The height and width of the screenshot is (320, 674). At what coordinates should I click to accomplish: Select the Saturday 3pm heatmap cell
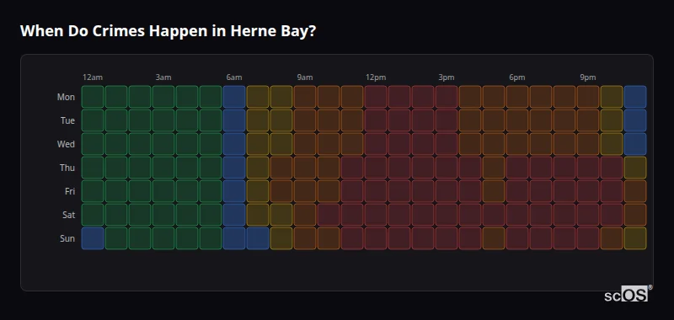tap(447, 215)
